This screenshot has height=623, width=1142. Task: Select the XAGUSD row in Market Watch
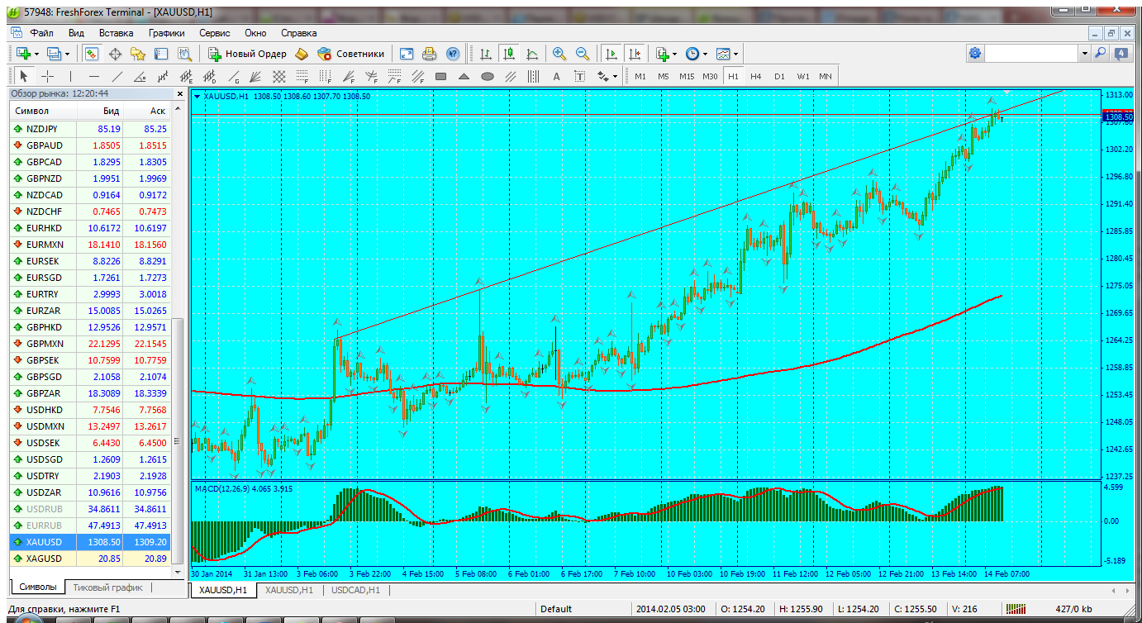[x=44, y=559]
